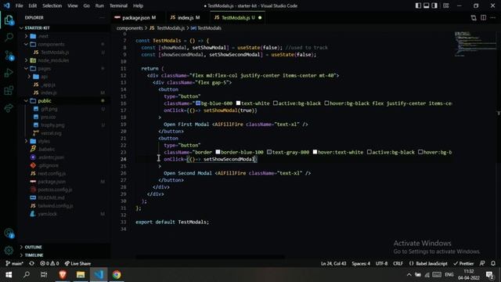
Task: Click Ln 24, Col 43 status item
Action: pyautogui.click(x=333, y=263)
